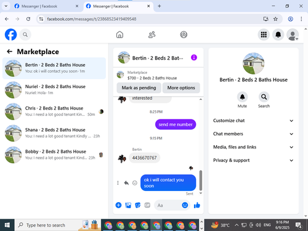Reply to the 'ok i will contact you soon' message
The image size is (308, 231).
tap(126, 183)
